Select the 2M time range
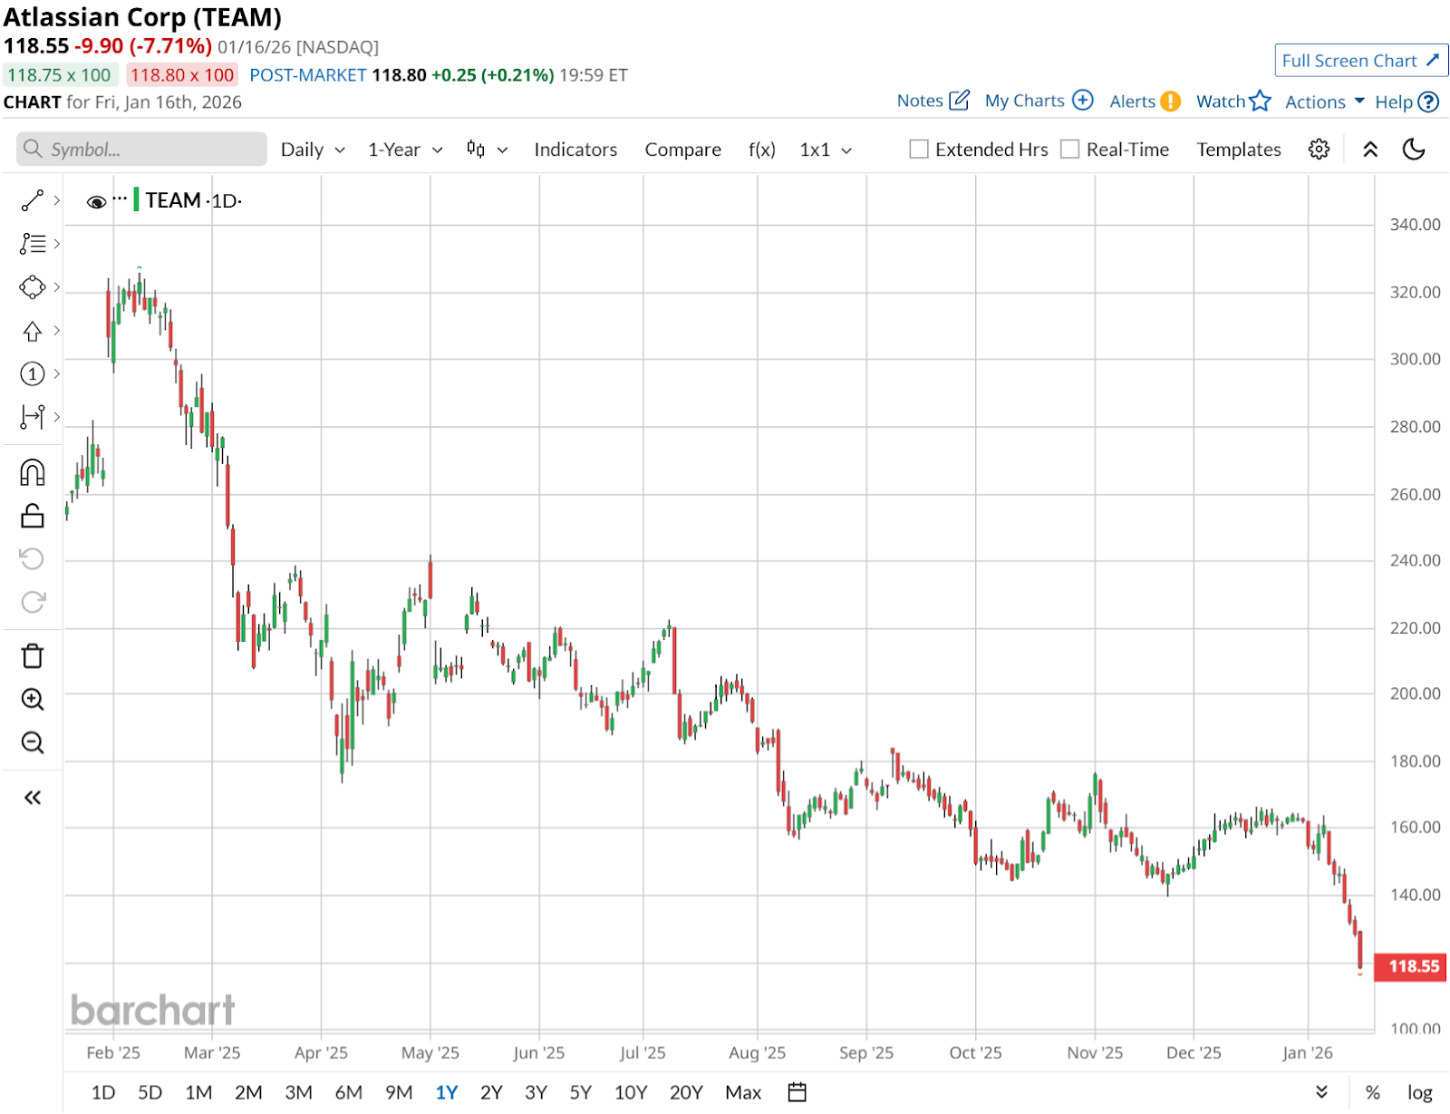Viewport: 1450px width, 1114px height. point(248,1092)
